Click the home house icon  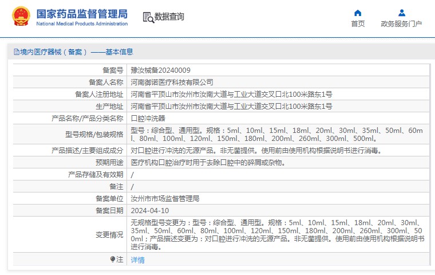pos(358,13)
